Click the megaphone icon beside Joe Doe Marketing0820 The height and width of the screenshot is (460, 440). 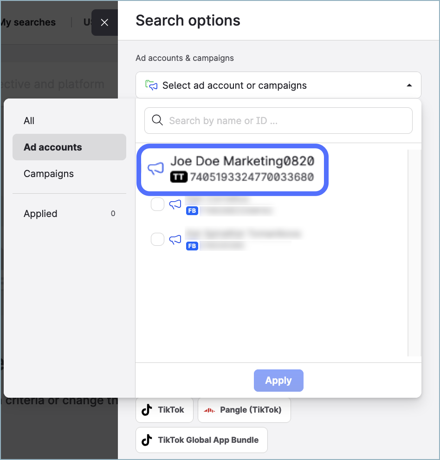[155, 168]
